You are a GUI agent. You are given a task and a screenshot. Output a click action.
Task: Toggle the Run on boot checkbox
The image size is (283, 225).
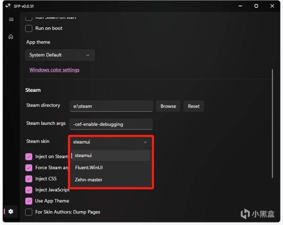(x=29, y=28)
